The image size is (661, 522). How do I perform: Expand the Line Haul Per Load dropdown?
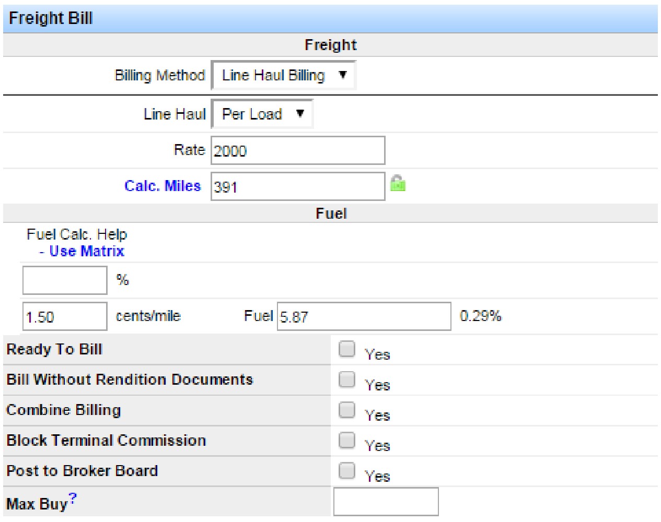point(262,114)
